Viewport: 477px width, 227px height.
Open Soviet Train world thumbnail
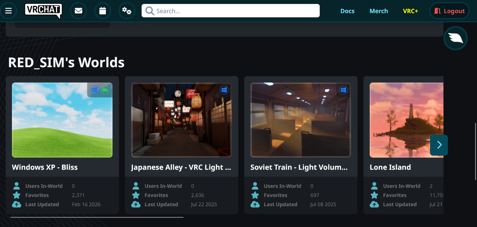(x=301, y=120)
